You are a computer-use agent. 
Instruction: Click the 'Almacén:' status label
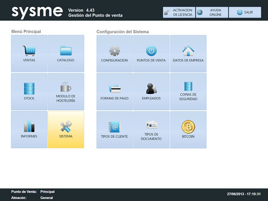19,198
